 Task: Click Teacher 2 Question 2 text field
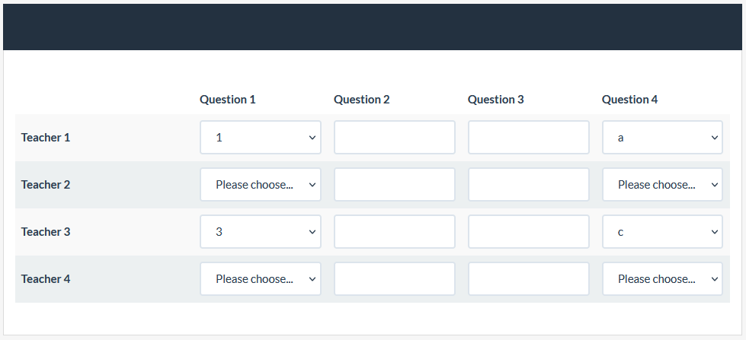(394, 185)
